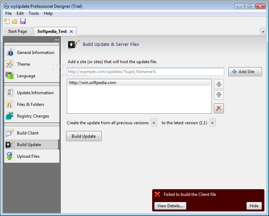
Task: Click the Build Client checklist icon
Action: click(x=10, y=133)
